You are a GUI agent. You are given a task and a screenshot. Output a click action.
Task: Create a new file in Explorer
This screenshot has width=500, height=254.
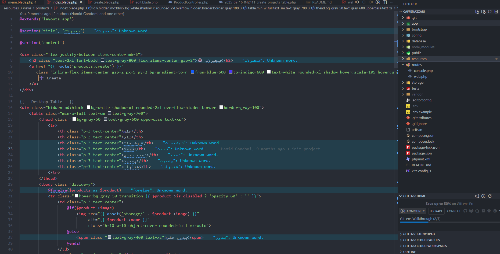477,12
